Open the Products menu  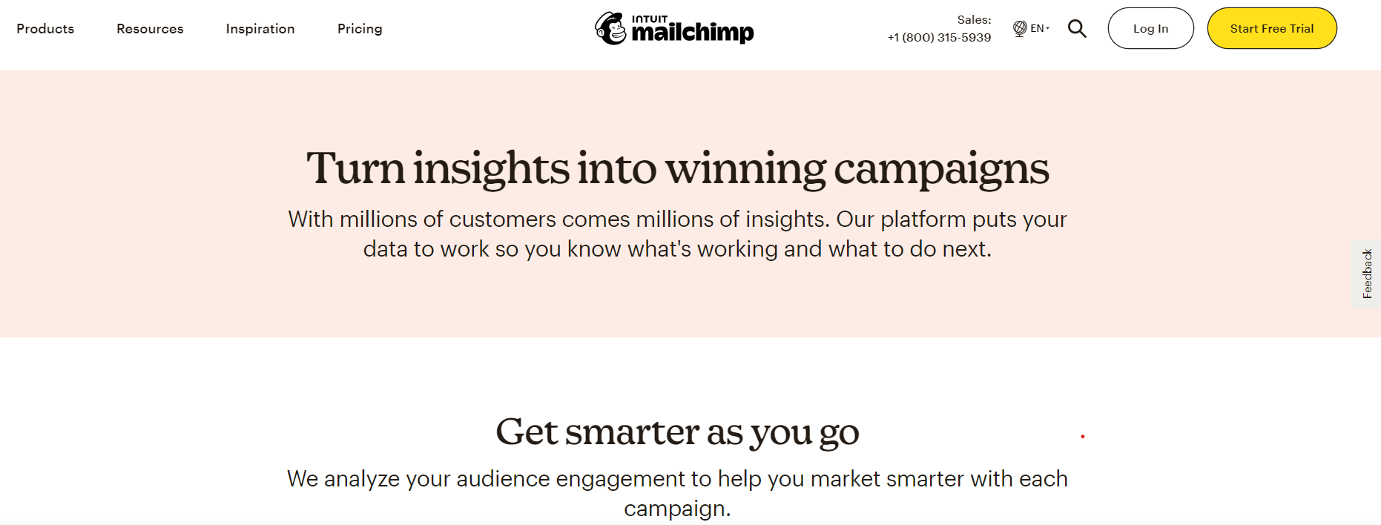pos(45,29)
